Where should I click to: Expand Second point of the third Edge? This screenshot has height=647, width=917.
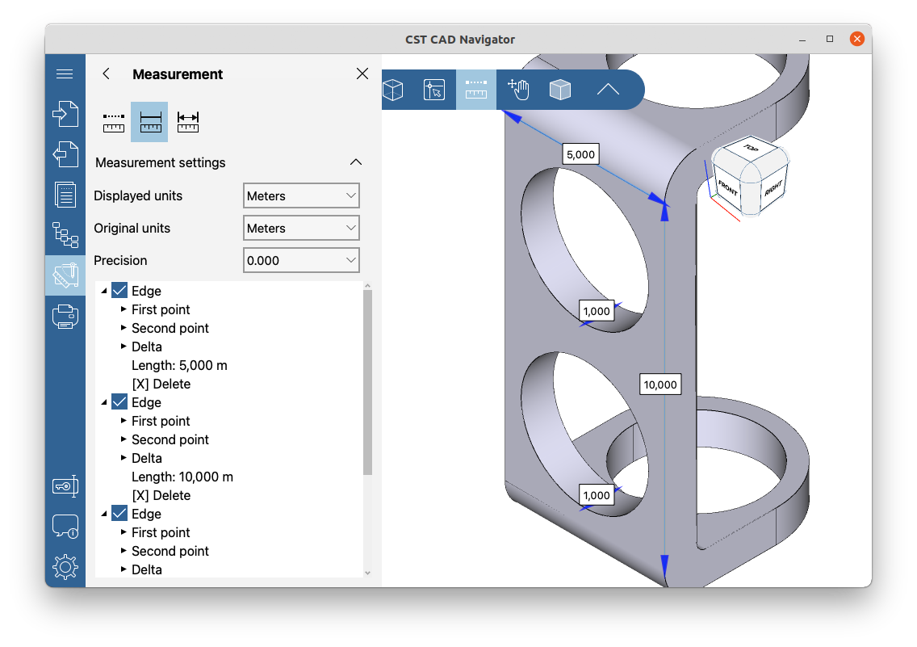[124, 551]
